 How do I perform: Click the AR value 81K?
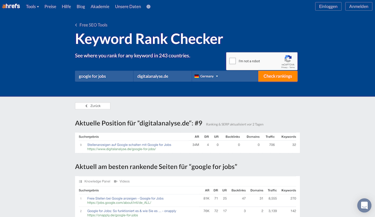(206, 198)
